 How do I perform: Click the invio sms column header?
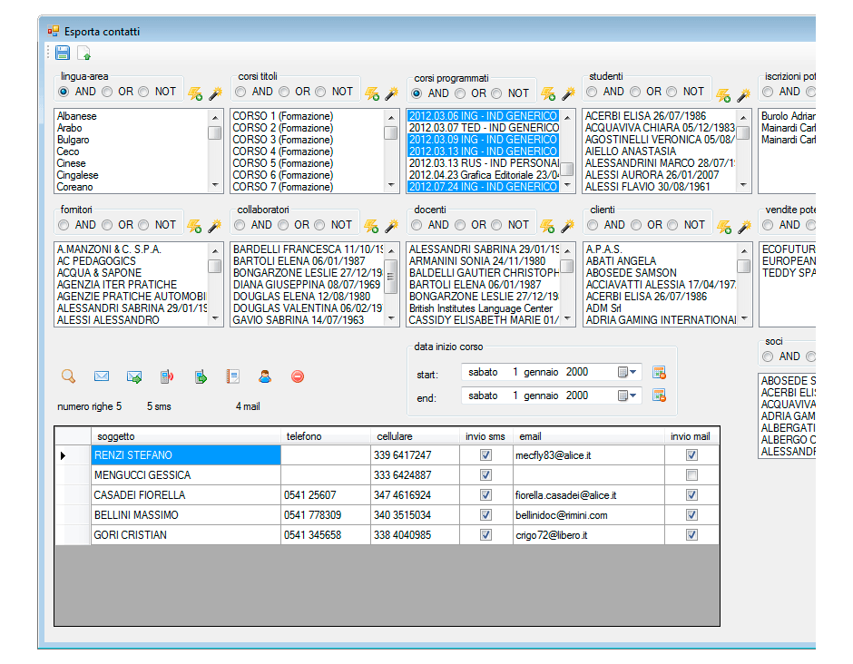point(485,436)
